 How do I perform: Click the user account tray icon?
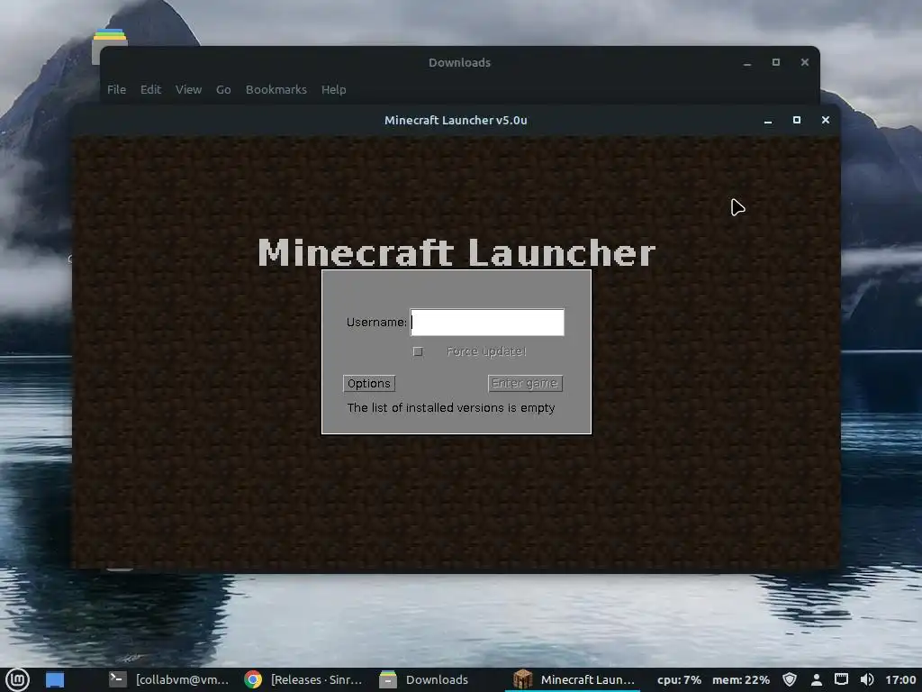click(816, 679)
